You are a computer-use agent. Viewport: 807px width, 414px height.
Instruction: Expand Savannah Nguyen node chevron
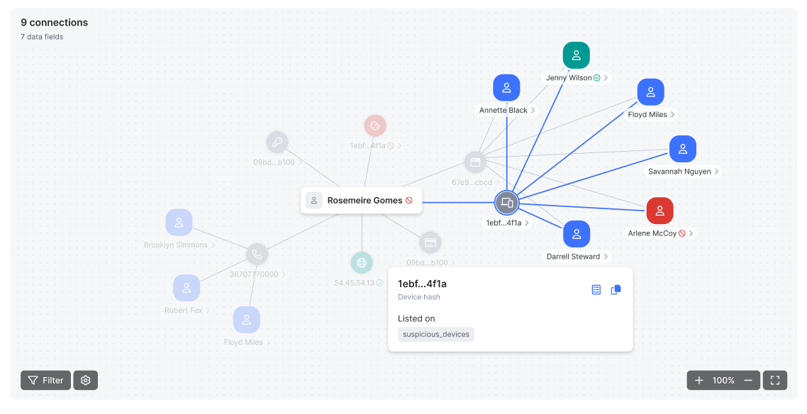click(x=717, y=172)
